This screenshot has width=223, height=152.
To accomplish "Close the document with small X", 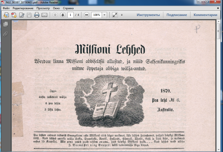I will [x=218, y=8].
